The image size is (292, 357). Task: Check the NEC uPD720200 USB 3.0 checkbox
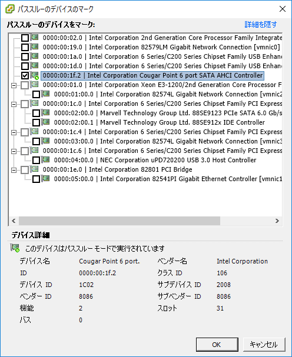[36, 161]
